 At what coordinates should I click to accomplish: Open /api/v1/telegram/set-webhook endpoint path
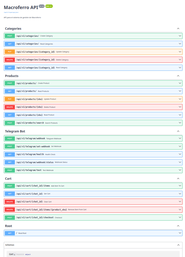[33, 146]
